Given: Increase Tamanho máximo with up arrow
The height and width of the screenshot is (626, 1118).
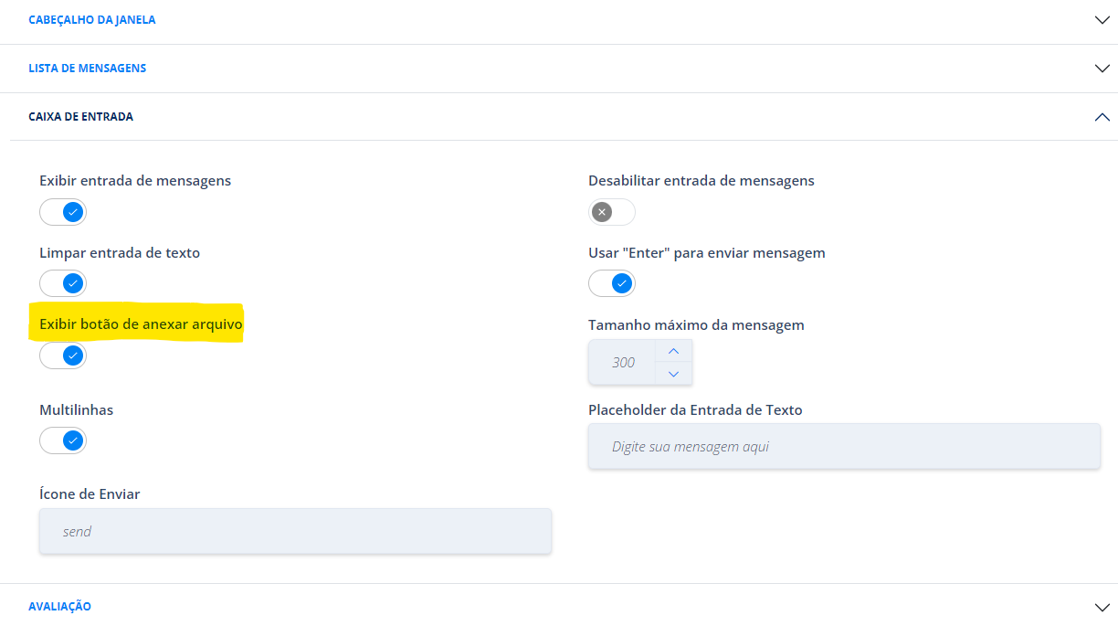Looking at the screenshot, I should coord(673,351).
